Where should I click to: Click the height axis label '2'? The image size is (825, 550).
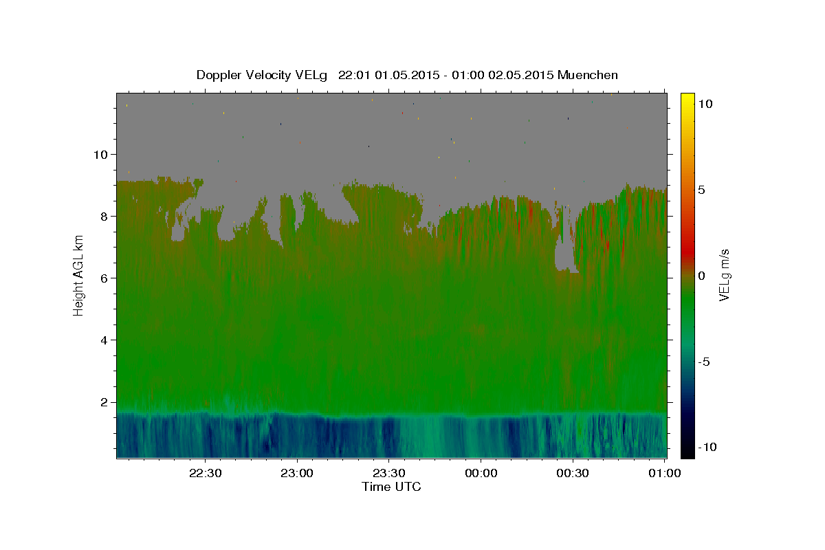(x=104, y=402)
